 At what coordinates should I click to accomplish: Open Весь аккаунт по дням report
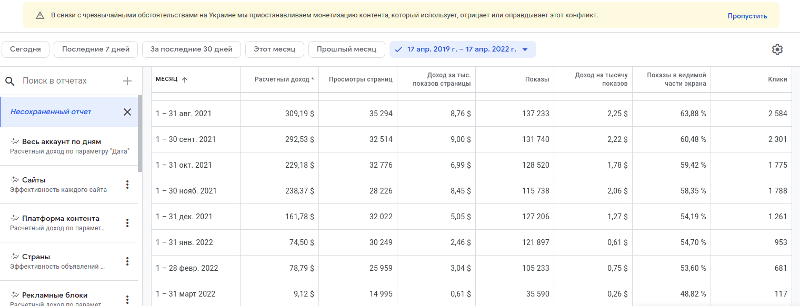click(62, 141)
